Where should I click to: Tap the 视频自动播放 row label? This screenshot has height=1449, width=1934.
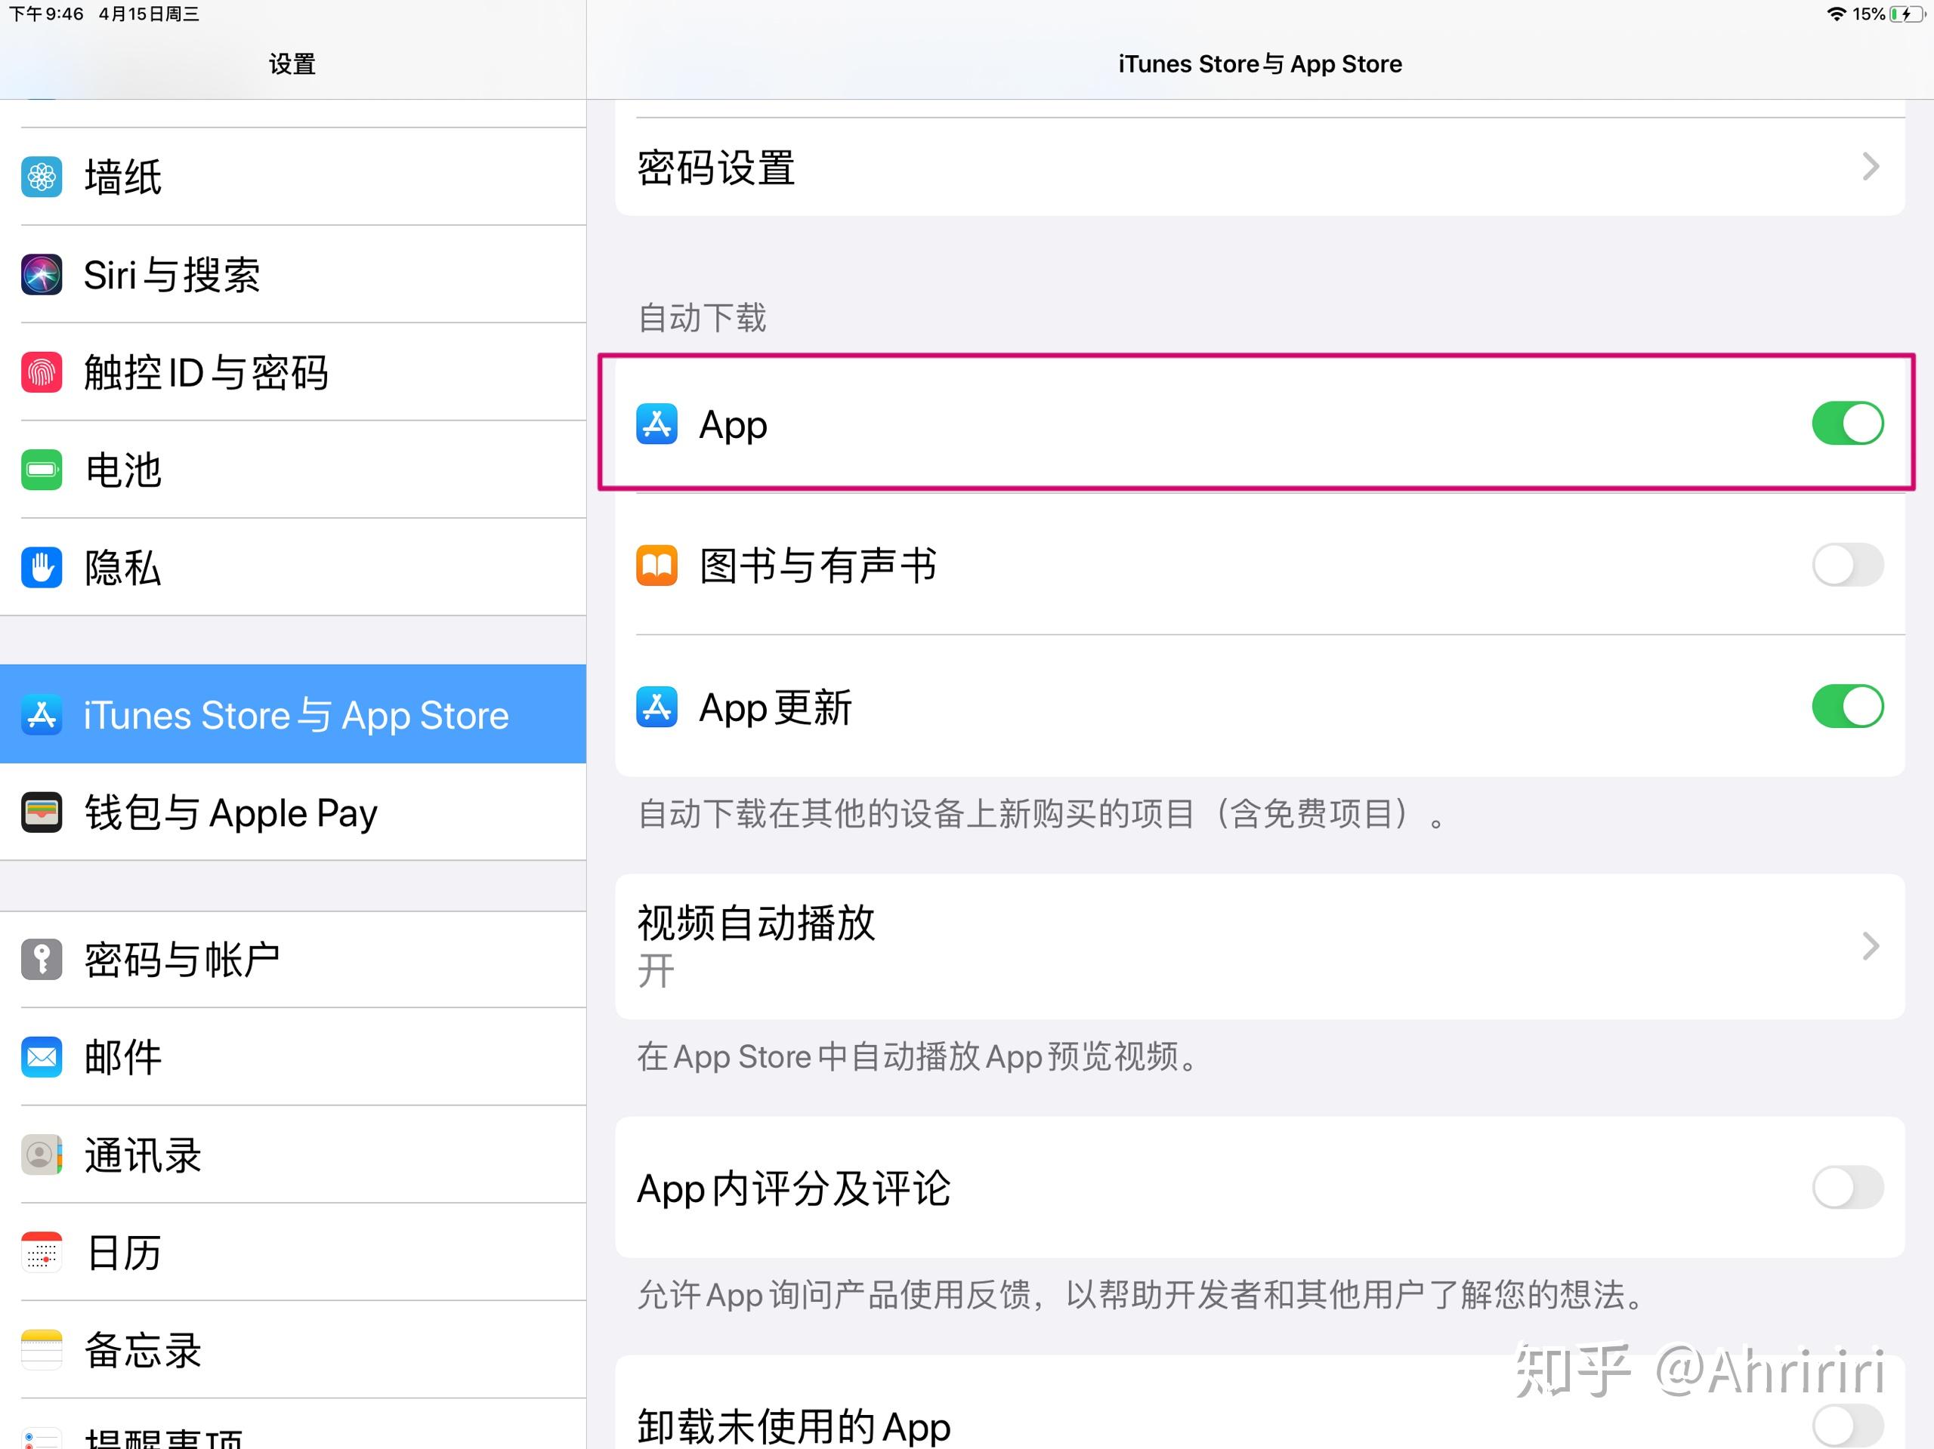click(756, 923)
